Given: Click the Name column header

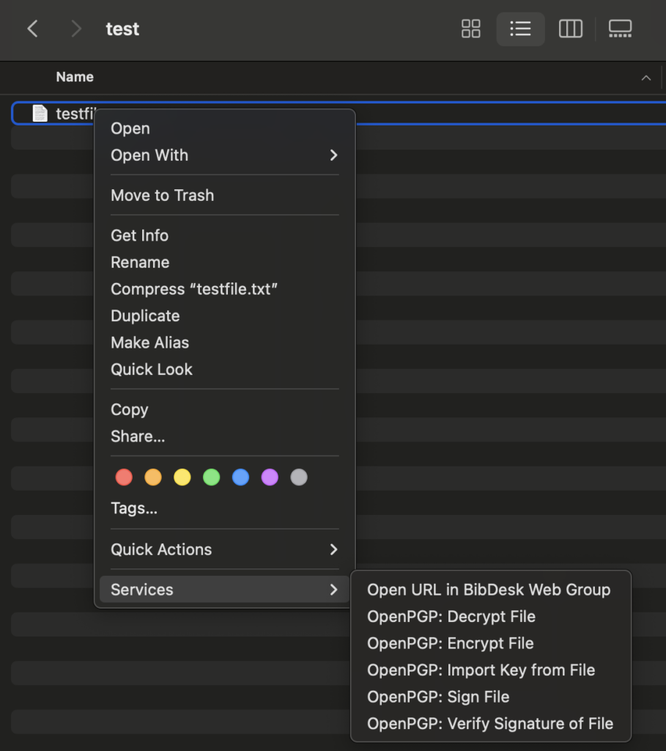Looking at the screenshot, I should (x=75, y=77).
